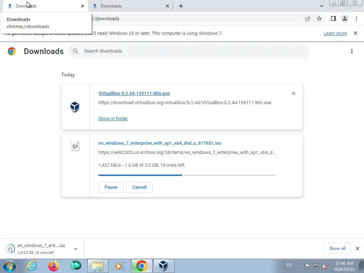This screenshot has height=273, width=364.
Task: Pause the ISO download
Action: tap(111, 187)
